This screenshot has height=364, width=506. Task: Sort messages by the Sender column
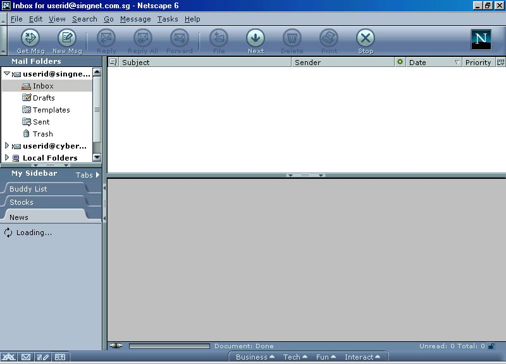click(343, 62)
